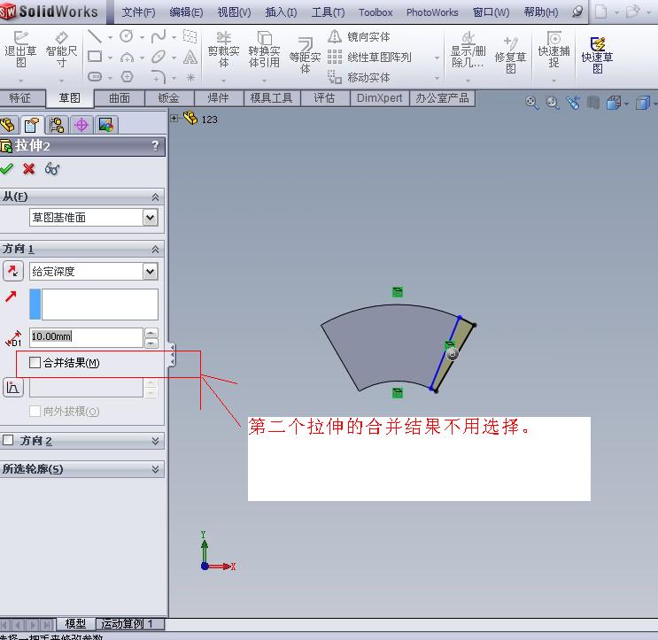Collapse the 从(F) section
The height and width of the screenshot is (640, 658).
click(155, 197)
